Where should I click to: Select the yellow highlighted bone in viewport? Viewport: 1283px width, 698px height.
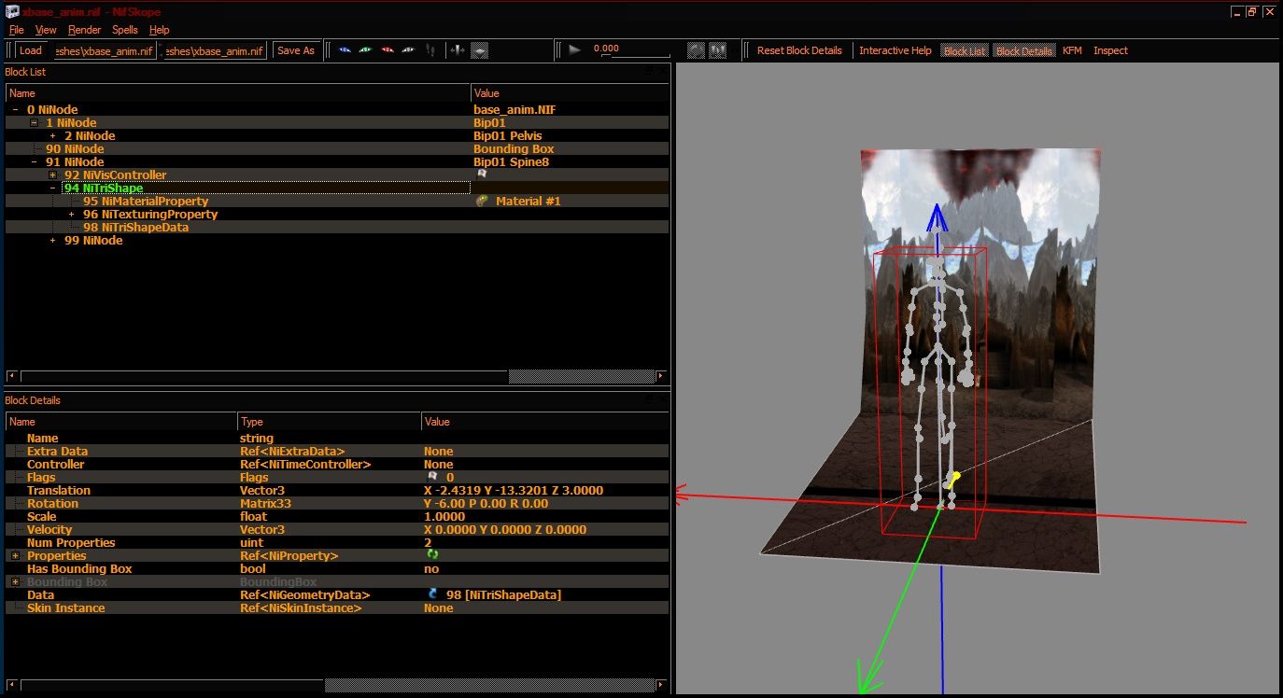pyautogui.click(x=952, y=481)
